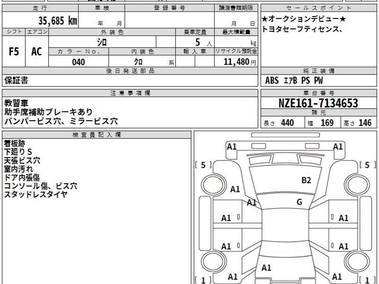Image resolution: width=379 pixels, height=284 pixels.
Task: Click the 純正装備 header
Action: coord(319,71)
